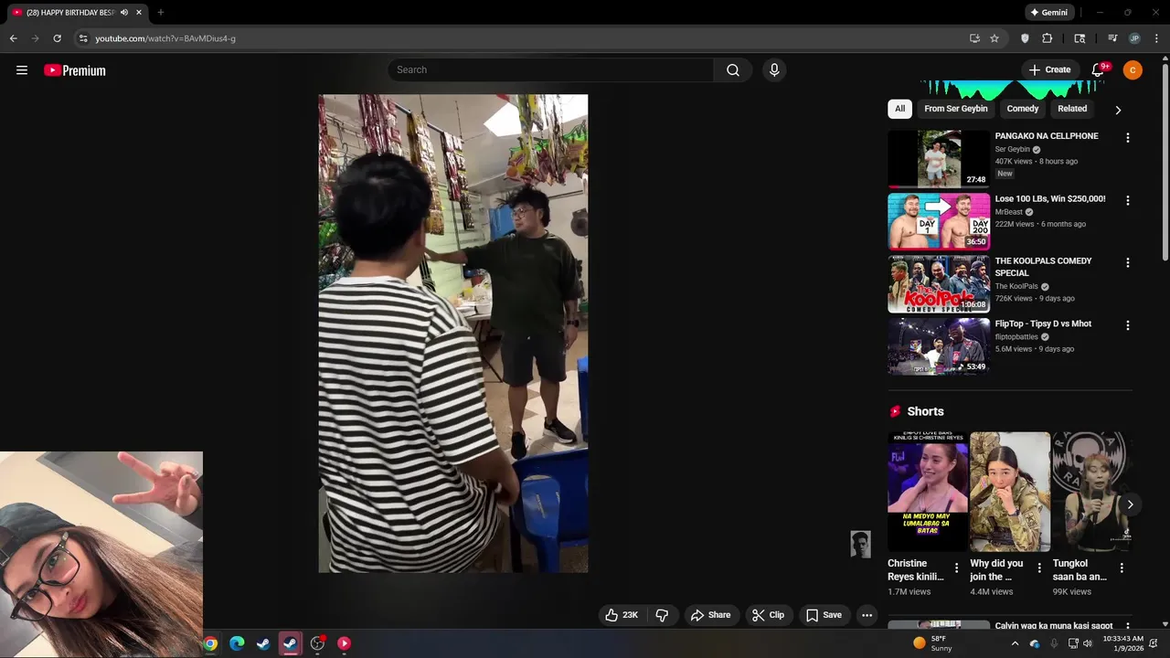Image resolution: width=1170 pixels, height=658 pixels.
Task: Open the Chrome three-dot menu
Action: 1155,38
